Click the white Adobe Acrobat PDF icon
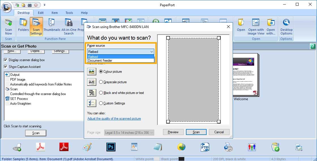This screenshot has height=161, width=317. click(40, 147)
